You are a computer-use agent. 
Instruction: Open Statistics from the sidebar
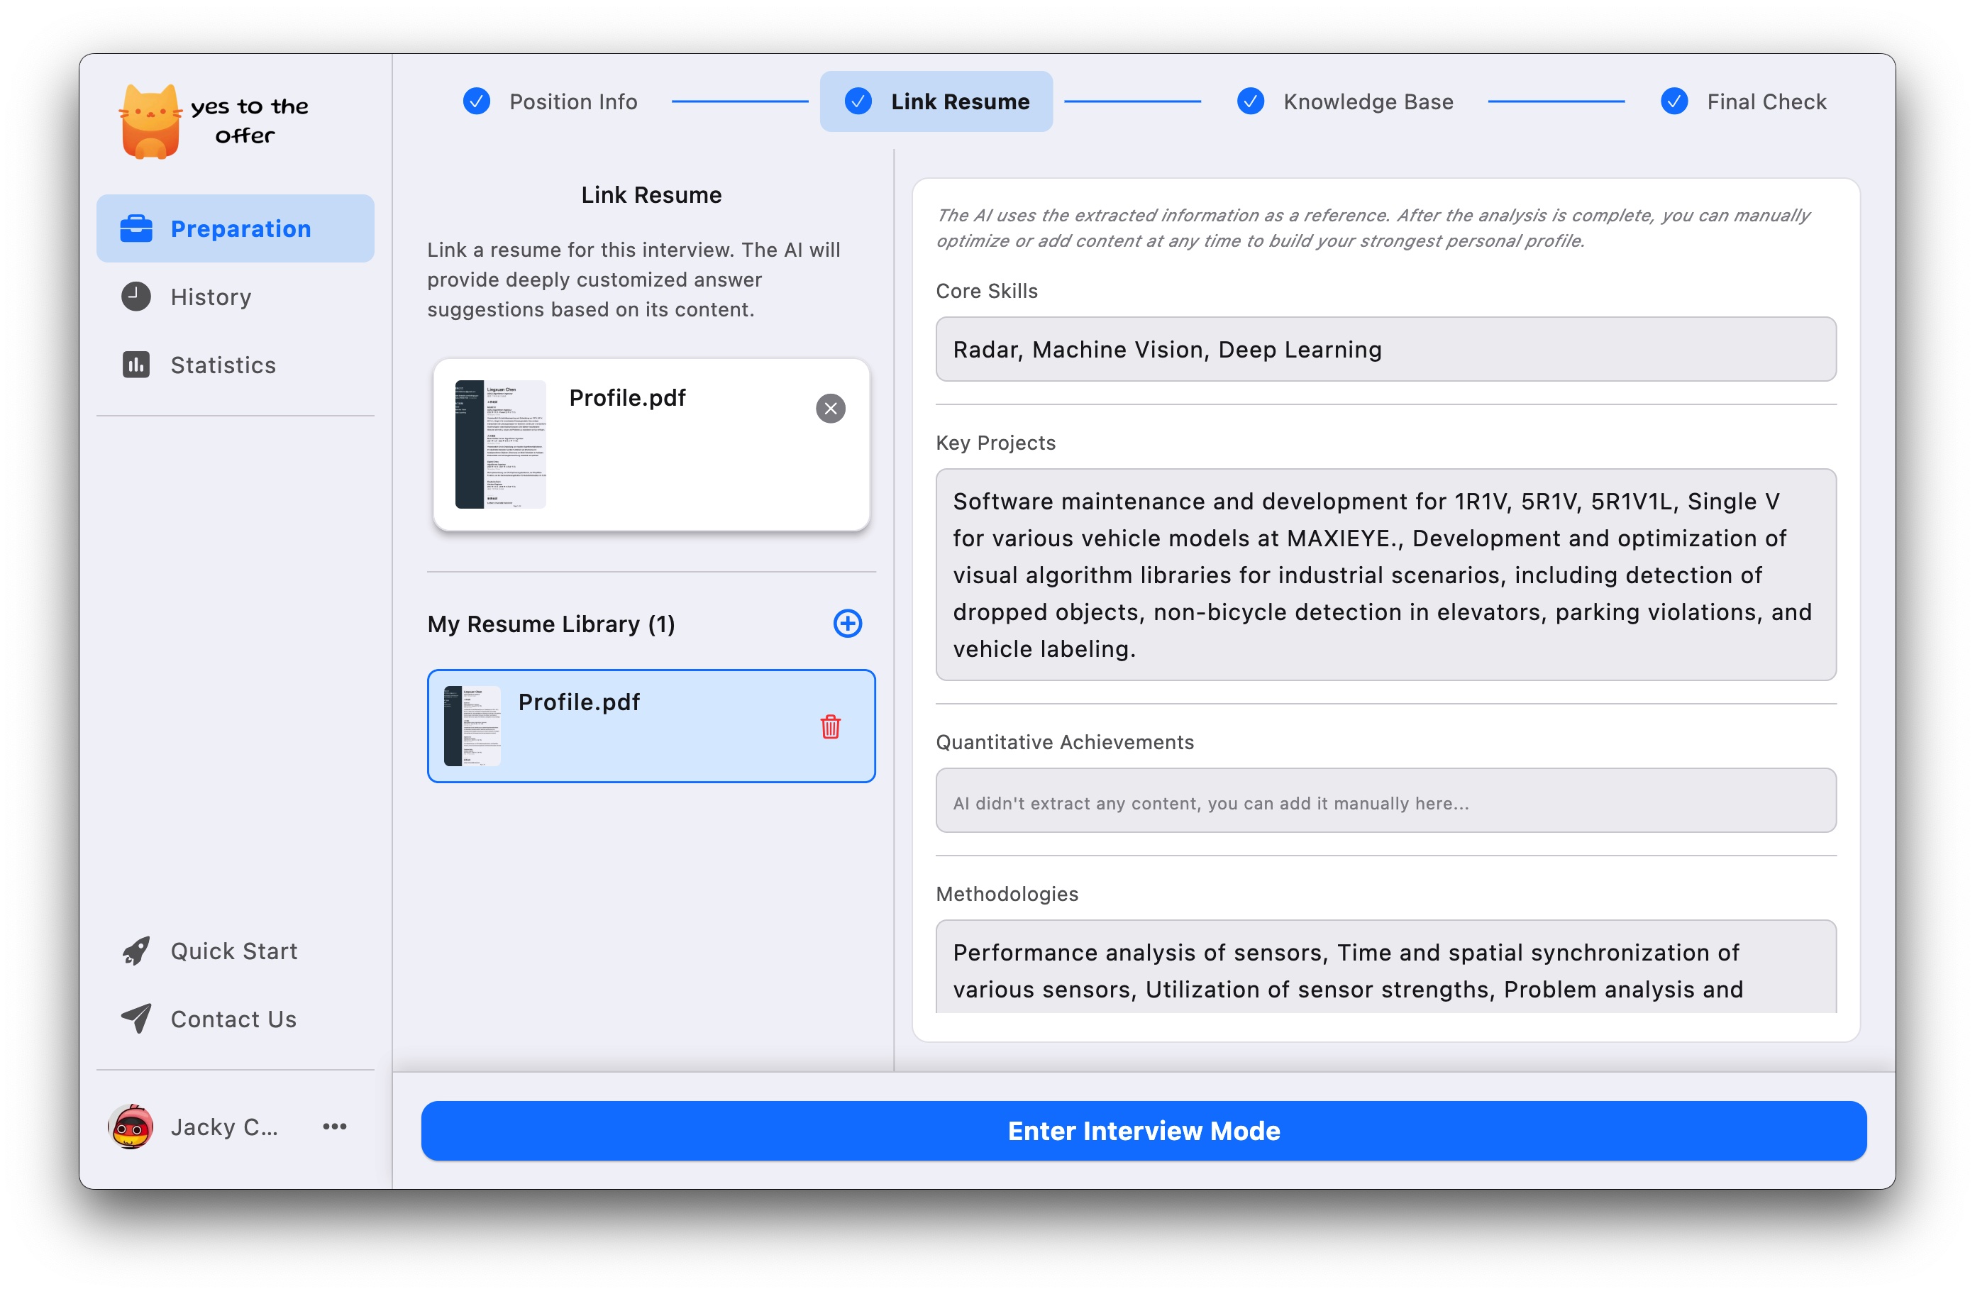point(222,365)
